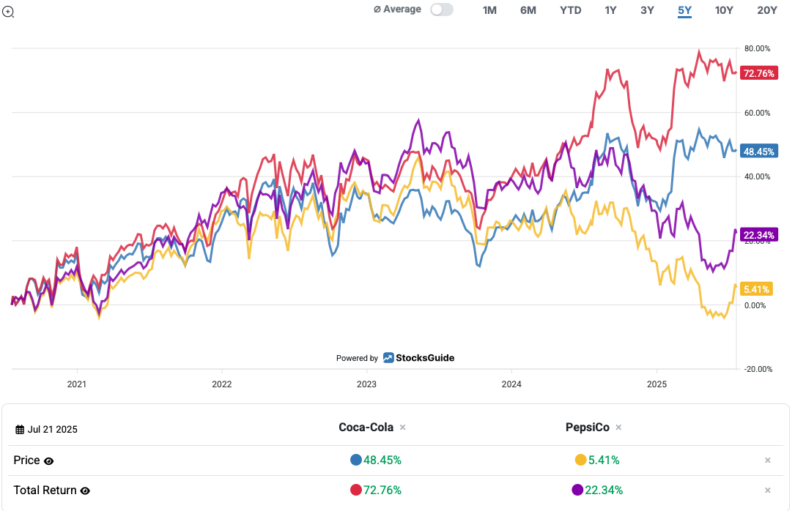Click the red Coca-Cola Total Return swatch
The image size is (795, 511).
[x=356, y=490]
